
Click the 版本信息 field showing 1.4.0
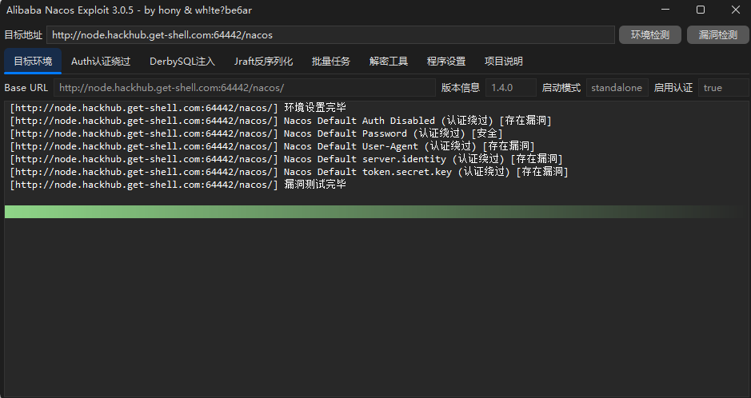click(511, 88)
